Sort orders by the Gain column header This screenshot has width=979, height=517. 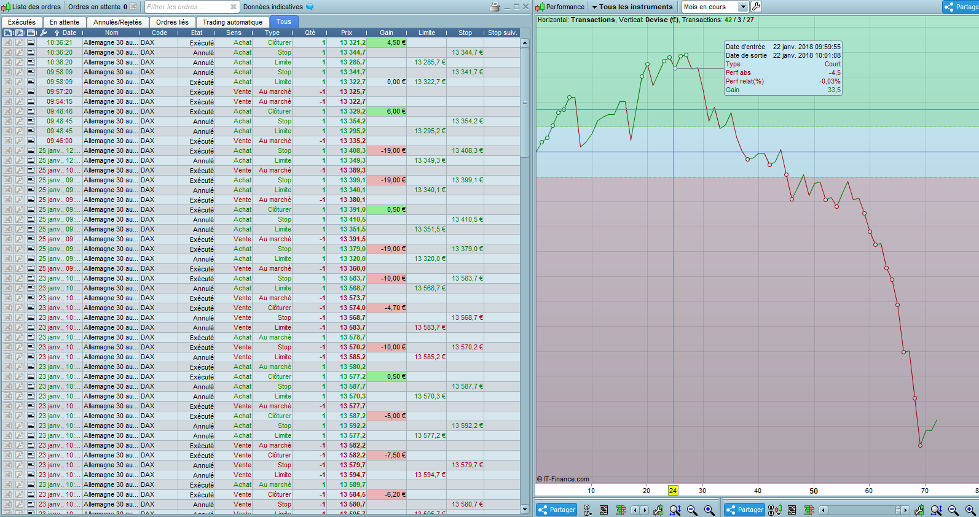coord(387,33)
